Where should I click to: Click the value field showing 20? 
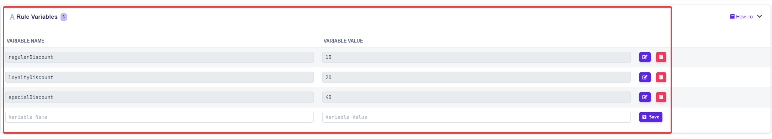(x=476, y=77)
